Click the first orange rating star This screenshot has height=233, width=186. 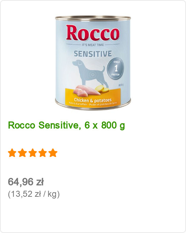coord(12,153)
